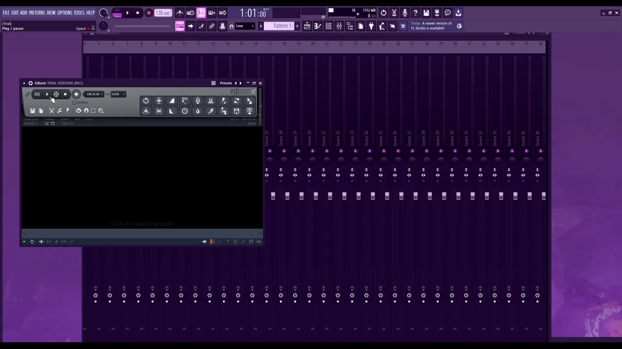Open the Line snap dropdown
The height and width of the screenshot is (349, 622).
246,26
